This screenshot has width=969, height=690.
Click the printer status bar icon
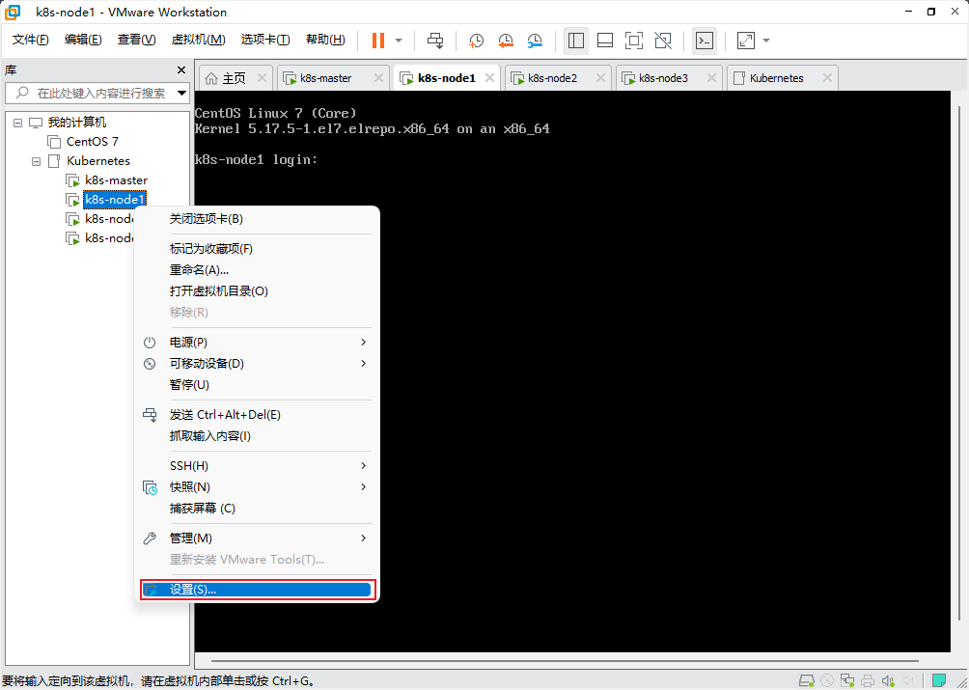(868, 680)
